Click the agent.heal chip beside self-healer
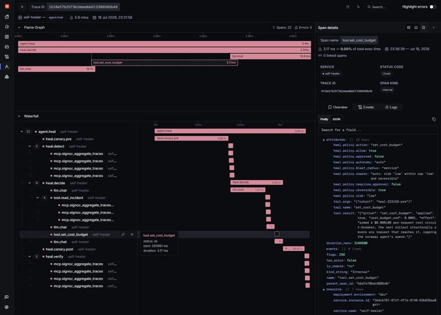This screenshot has width=441, height=315. 56,18
